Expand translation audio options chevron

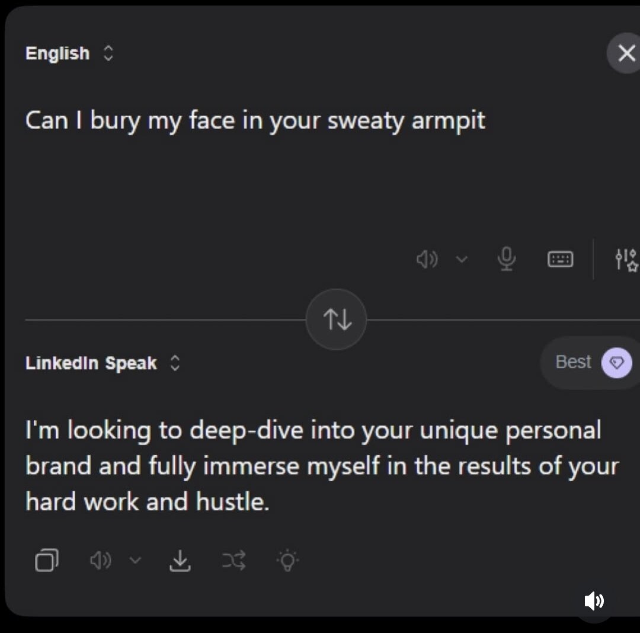[136, 560]
